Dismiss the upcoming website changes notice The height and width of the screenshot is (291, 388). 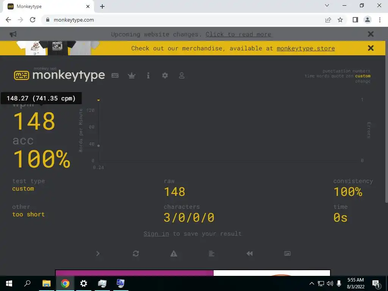coord(371,34)
